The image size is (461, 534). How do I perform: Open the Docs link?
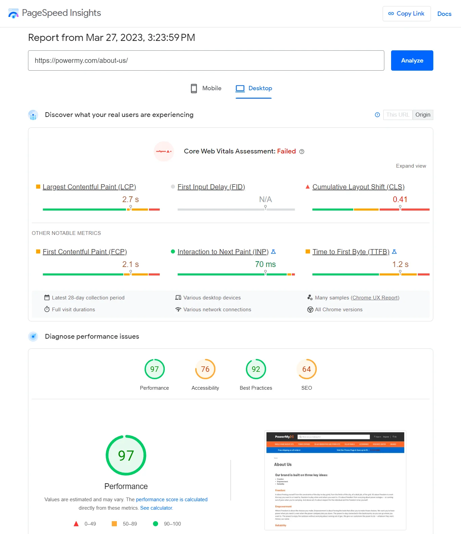click(444, 14)
